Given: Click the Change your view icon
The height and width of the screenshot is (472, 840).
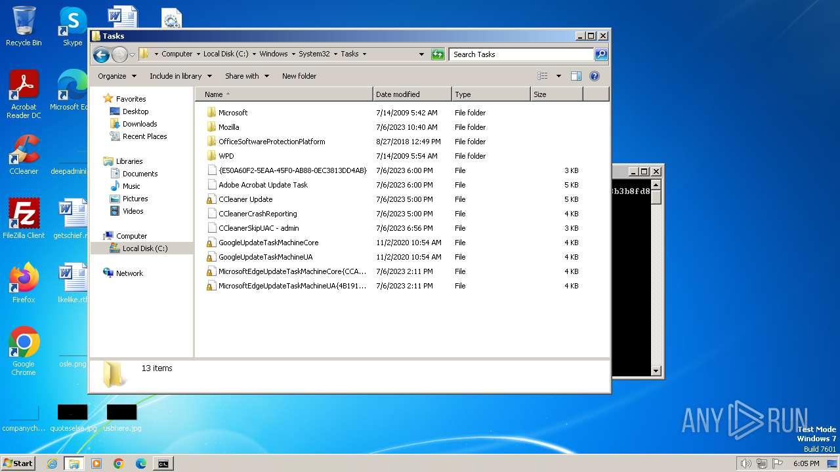Looking at the screenshot, I should click(x=543, y=76).
